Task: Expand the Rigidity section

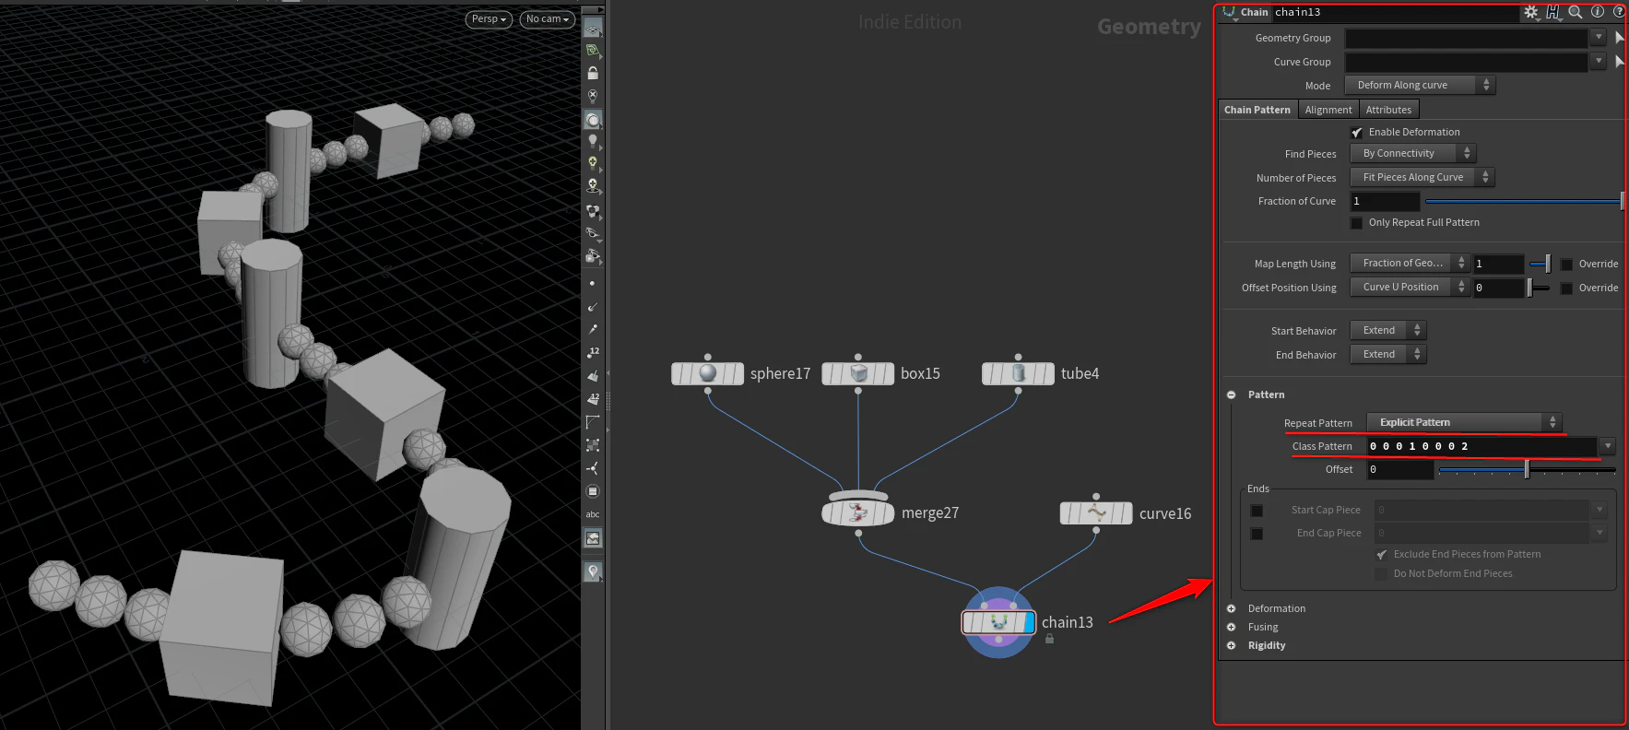Action: (x=1232, y=645)
